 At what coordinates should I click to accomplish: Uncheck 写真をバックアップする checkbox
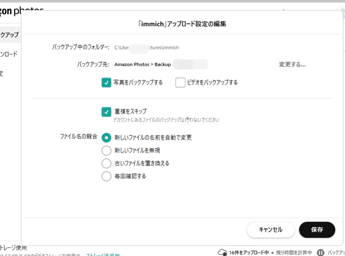pyautogui.click(x=106, y=83)
